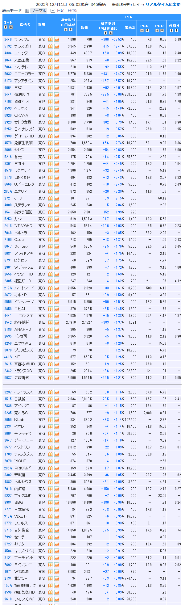Sort PER column ascending with up arrow
The width and height of the screenshot is (185, 605).
click(x=142, y=31)
